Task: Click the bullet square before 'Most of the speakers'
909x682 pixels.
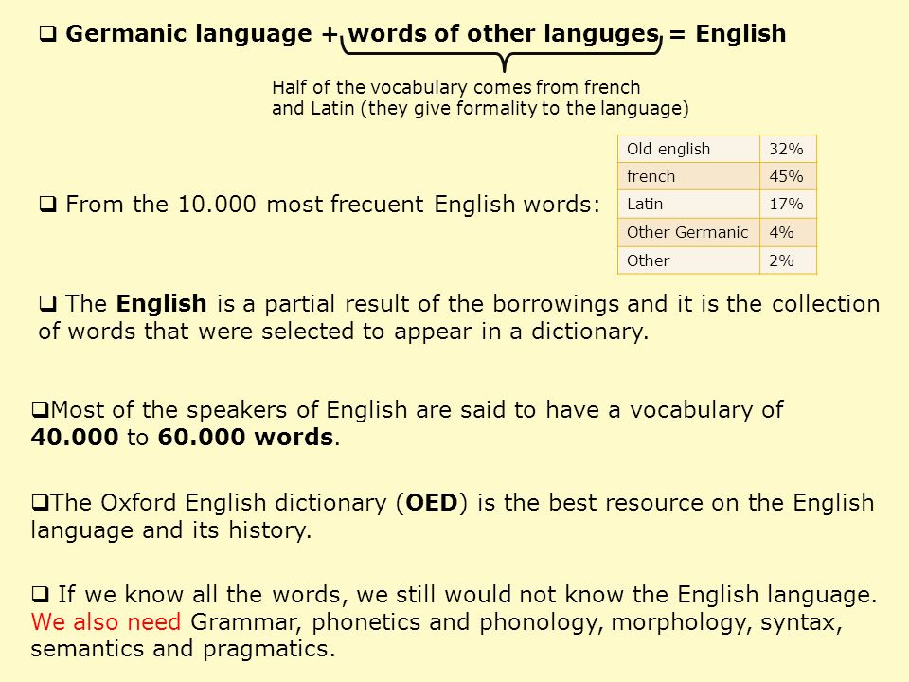Action: 41,410
